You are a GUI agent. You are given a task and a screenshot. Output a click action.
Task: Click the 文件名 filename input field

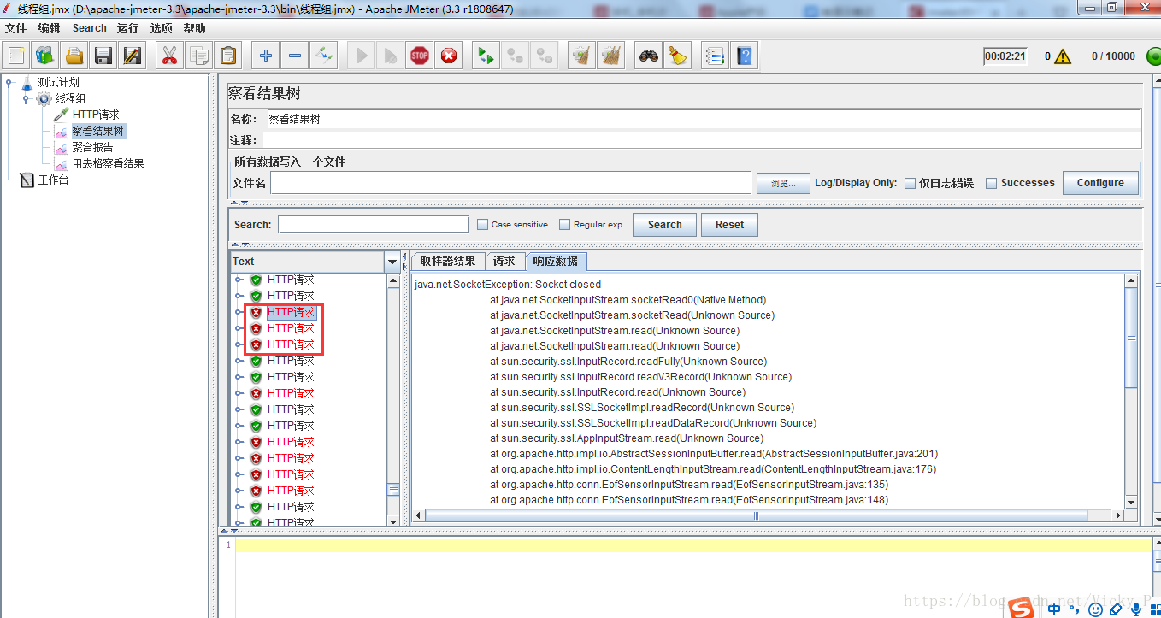pyautogui.click(x=510, y=183)
